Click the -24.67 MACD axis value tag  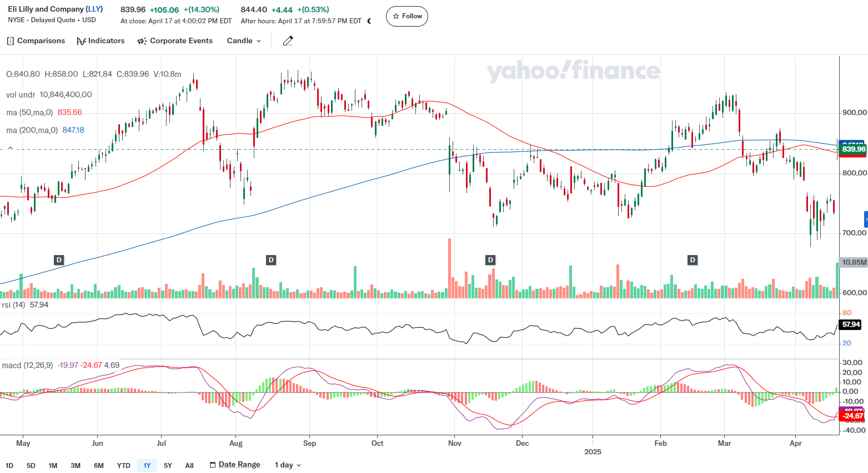point(853,415)
